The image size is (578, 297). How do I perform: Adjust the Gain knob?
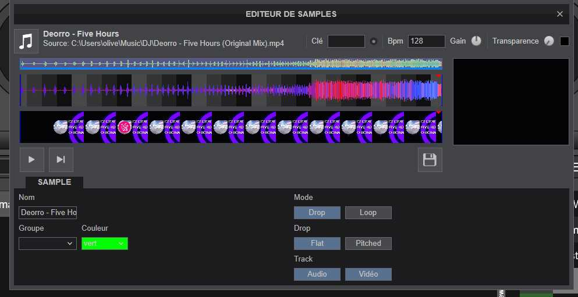tap(476, 41)
